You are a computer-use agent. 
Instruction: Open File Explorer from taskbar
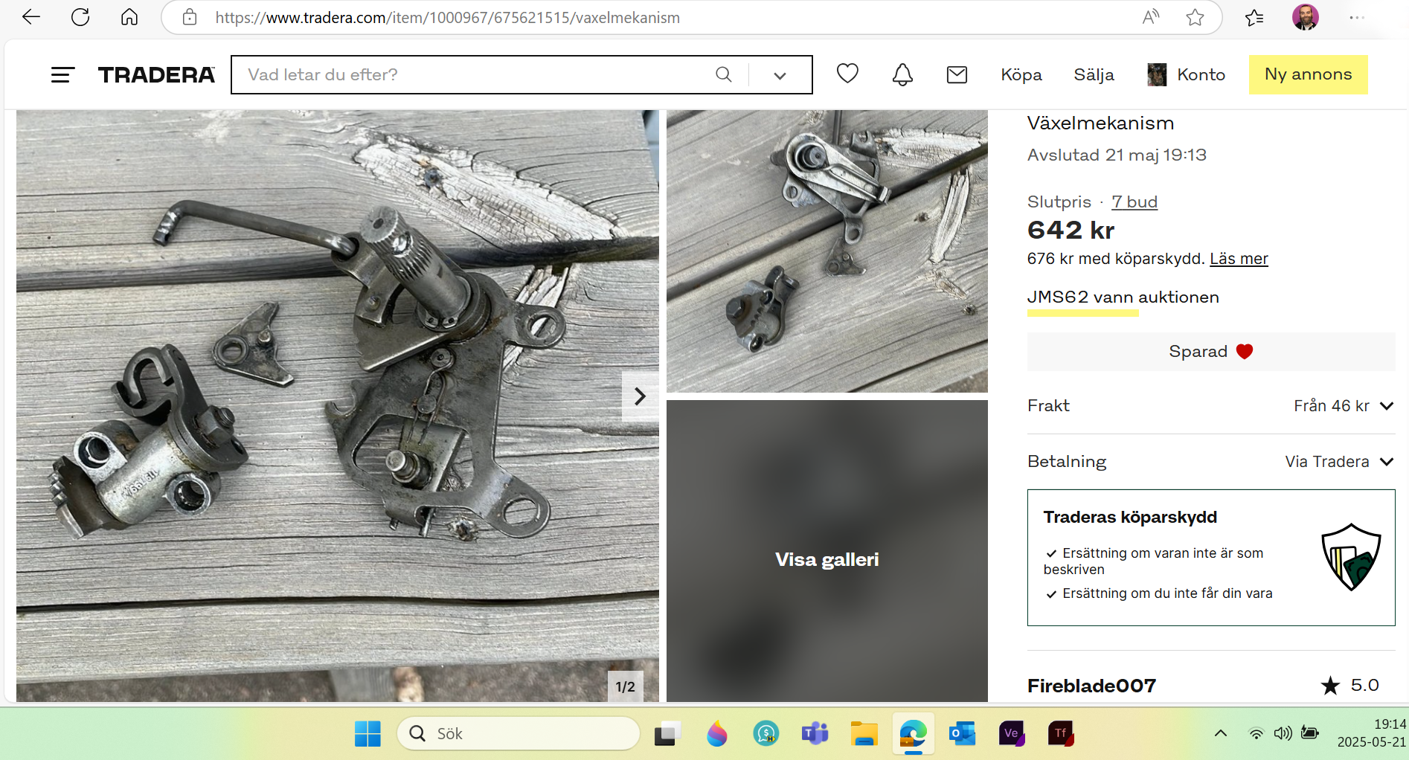(864, 734)
